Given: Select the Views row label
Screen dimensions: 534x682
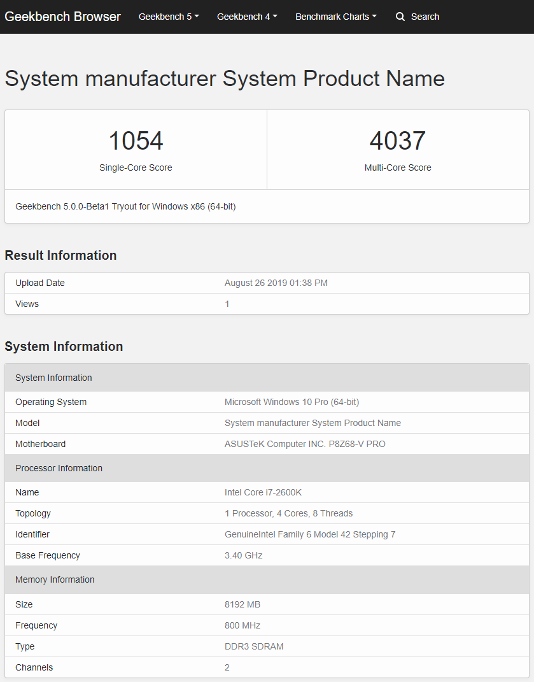Looking at the screenshot, I should (x=27, y=304).
